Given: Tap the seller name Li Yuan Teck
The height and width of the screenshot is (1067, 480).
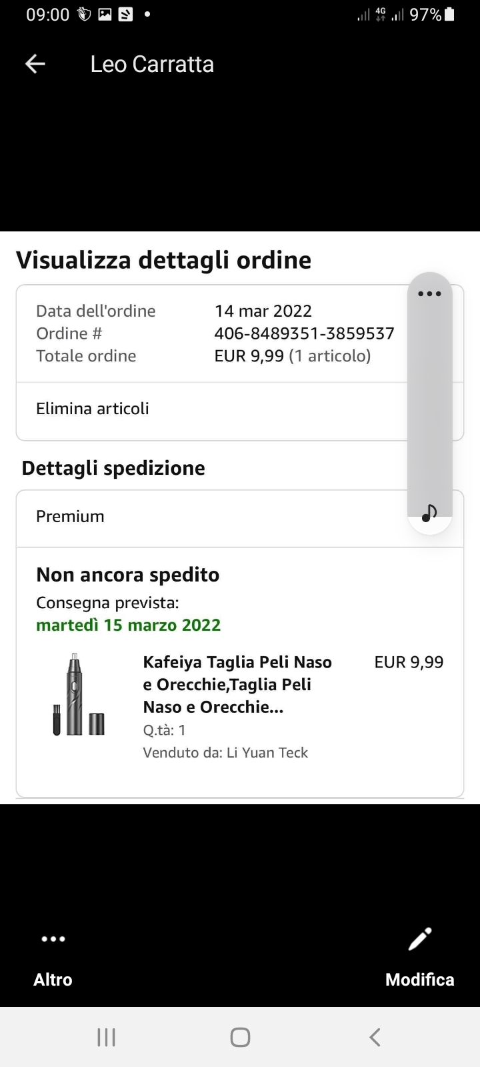Looking at the screenshot, I should 267,753.
